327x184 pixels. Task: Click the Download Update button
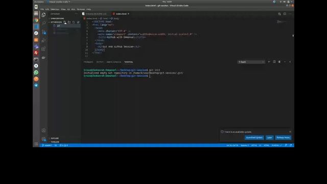coord(254,137)
